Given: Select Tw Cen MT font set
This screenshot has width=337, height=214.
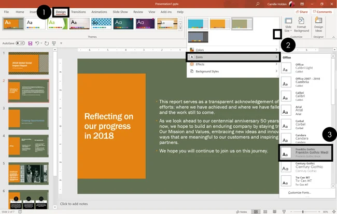Looking at the screenshot, I should tap(305, 181).
